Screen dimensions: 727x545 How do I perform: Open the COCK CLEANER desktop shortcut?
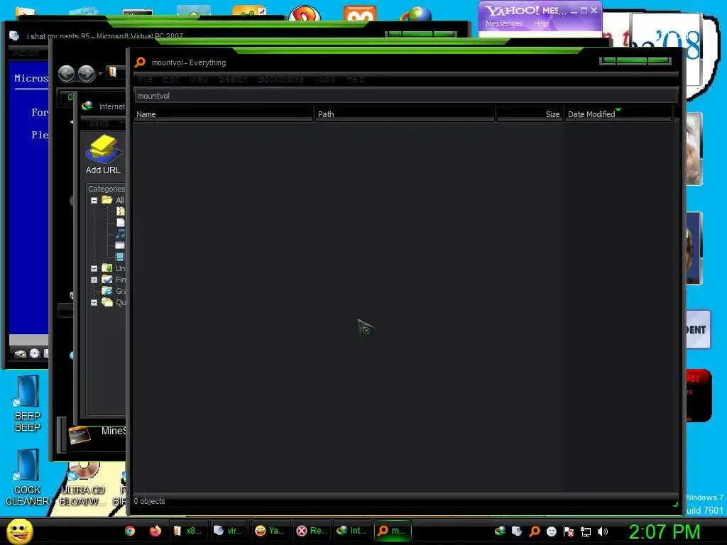pyautogui.click(x=28, y=478)
